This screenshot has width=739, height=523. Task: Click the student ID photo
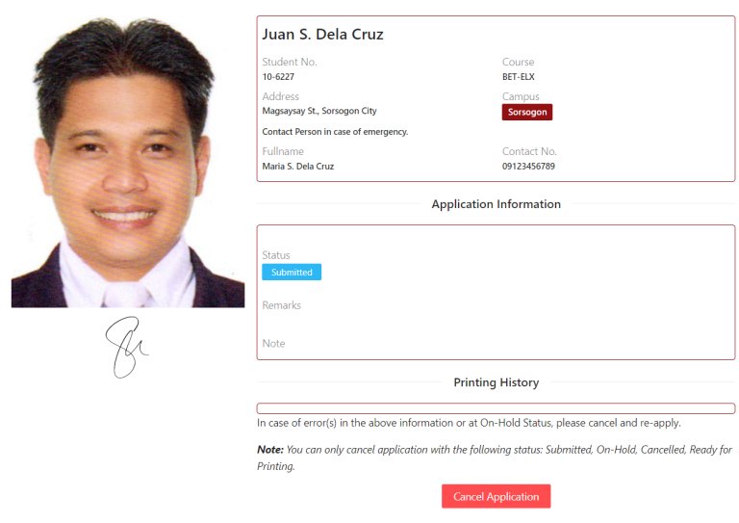click(128, 161)
